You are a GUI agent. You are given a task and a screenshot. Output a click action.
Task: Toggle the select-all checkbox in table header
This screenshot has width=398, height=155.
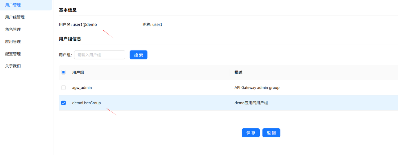click(x=63, y=73)
